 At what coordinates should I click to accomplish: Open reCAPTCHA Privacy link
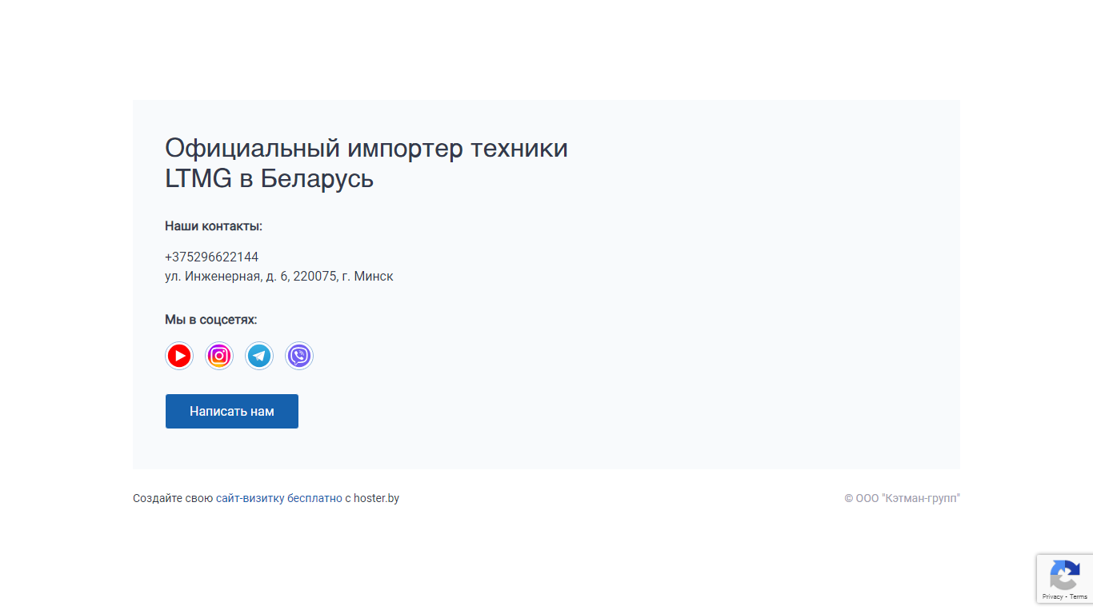coord(1052,596)
